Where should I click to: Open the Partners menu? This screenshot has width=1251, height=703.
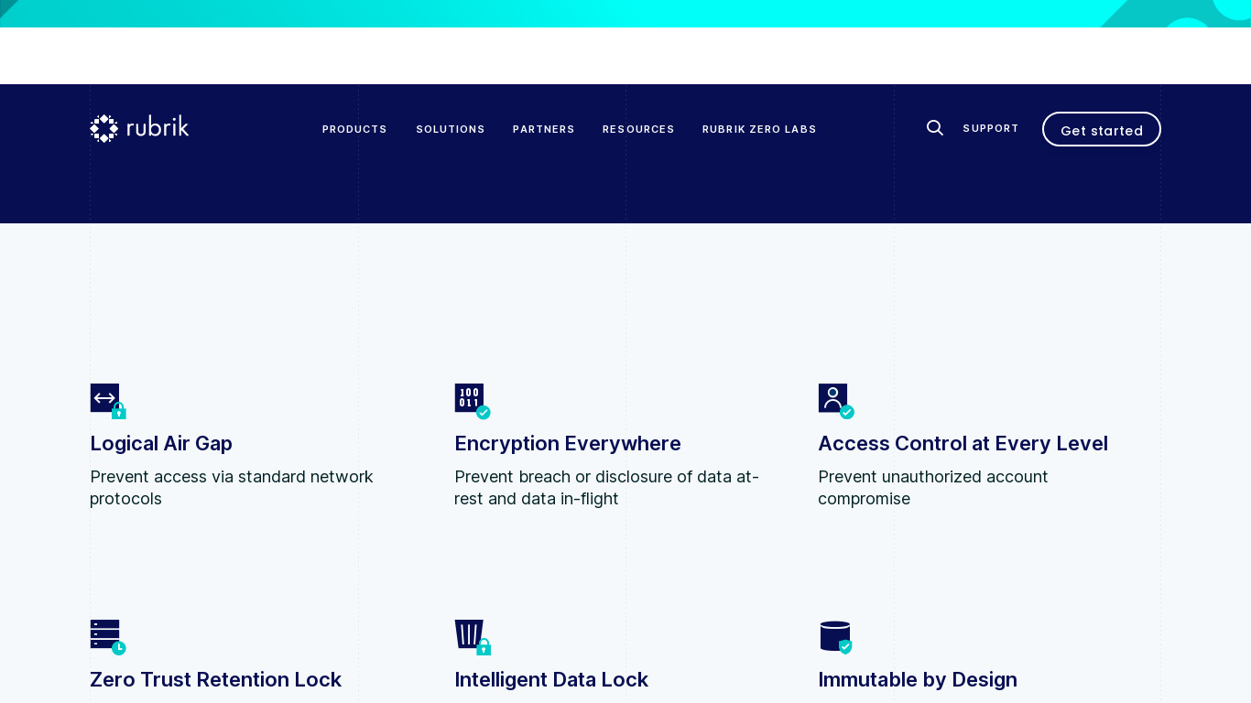tap(544, 129)
